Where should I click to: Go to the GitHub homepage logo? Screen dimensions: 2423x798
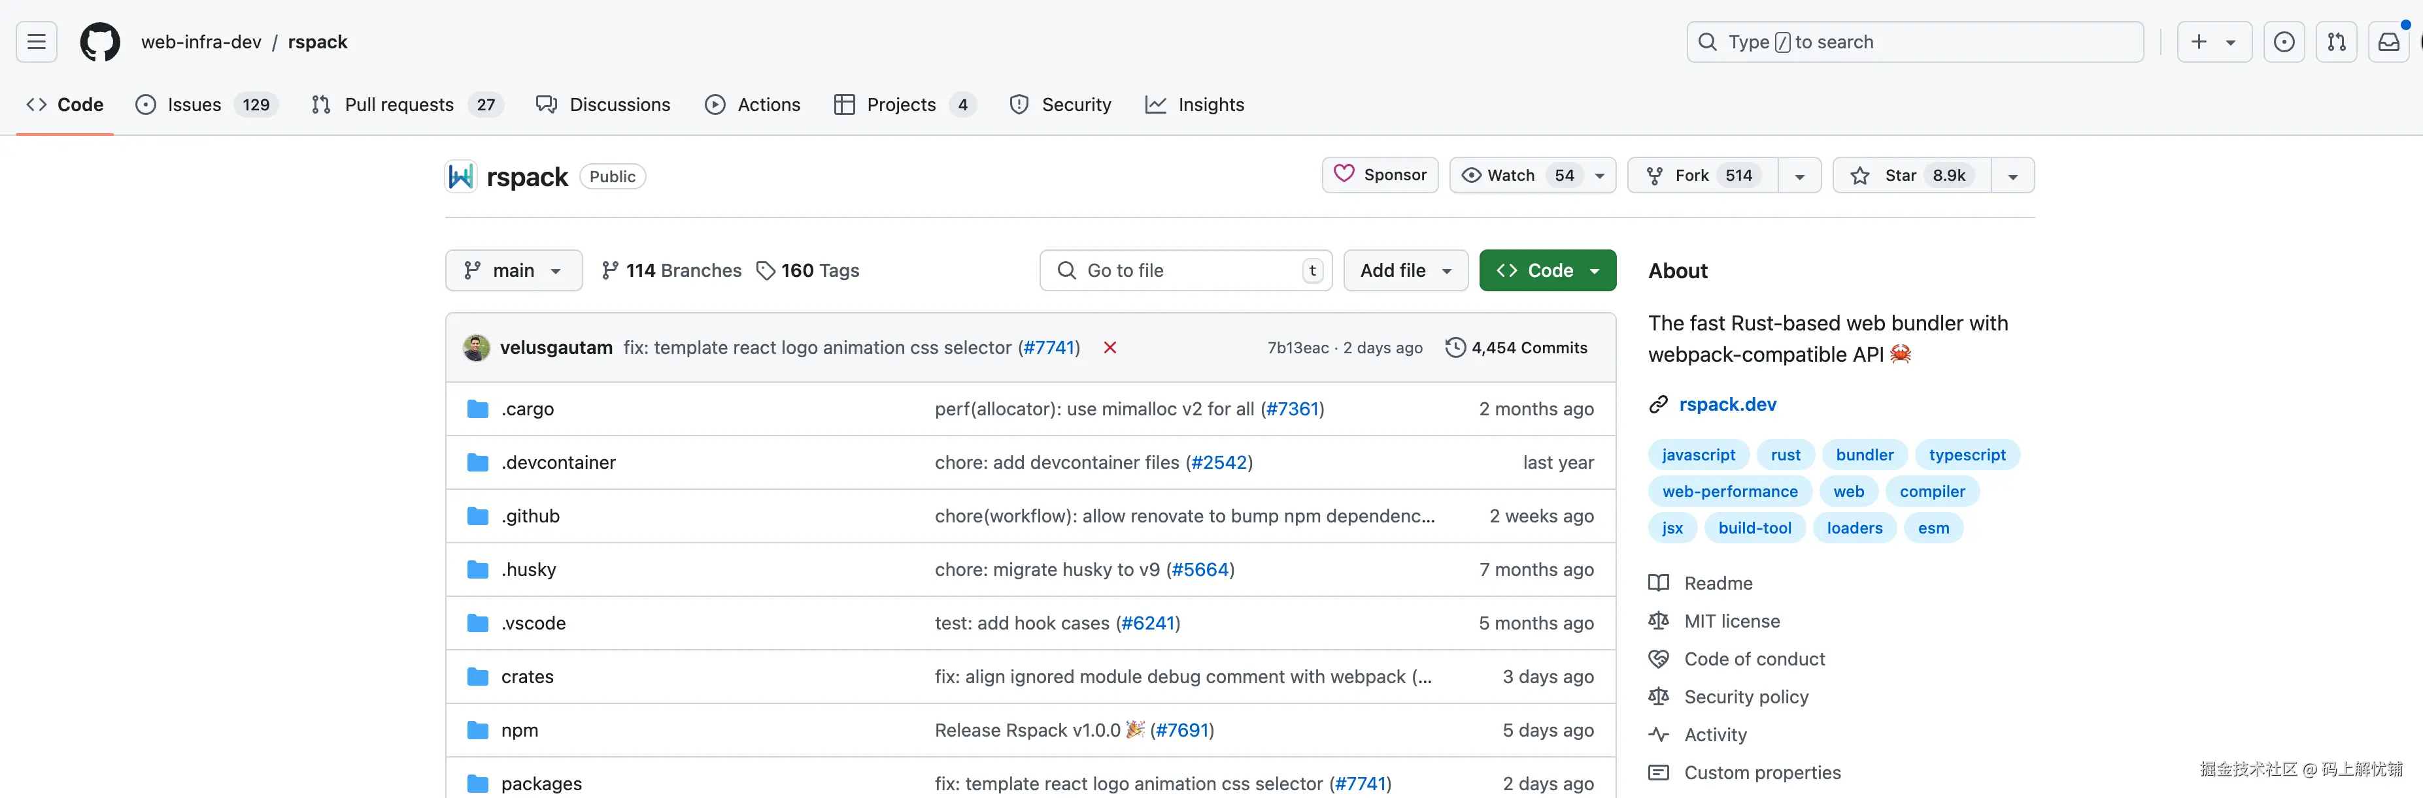[99, 41]
